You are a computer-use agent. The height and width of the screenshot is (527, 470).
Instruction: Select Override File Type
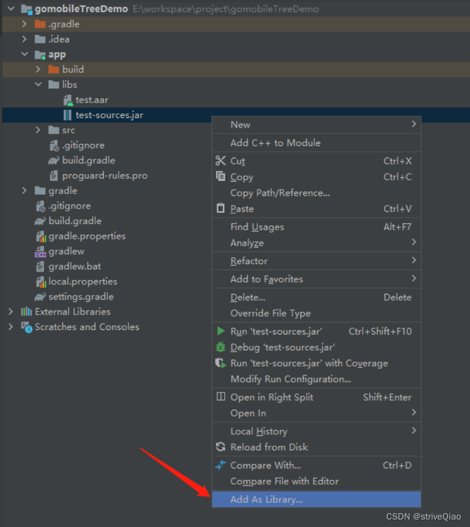(316, 313)
